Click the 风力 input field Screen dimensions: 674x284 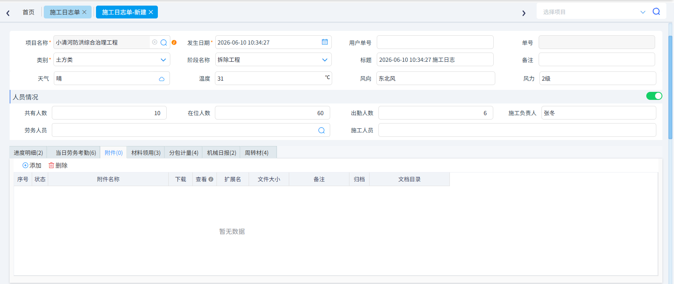pos(598,78)
